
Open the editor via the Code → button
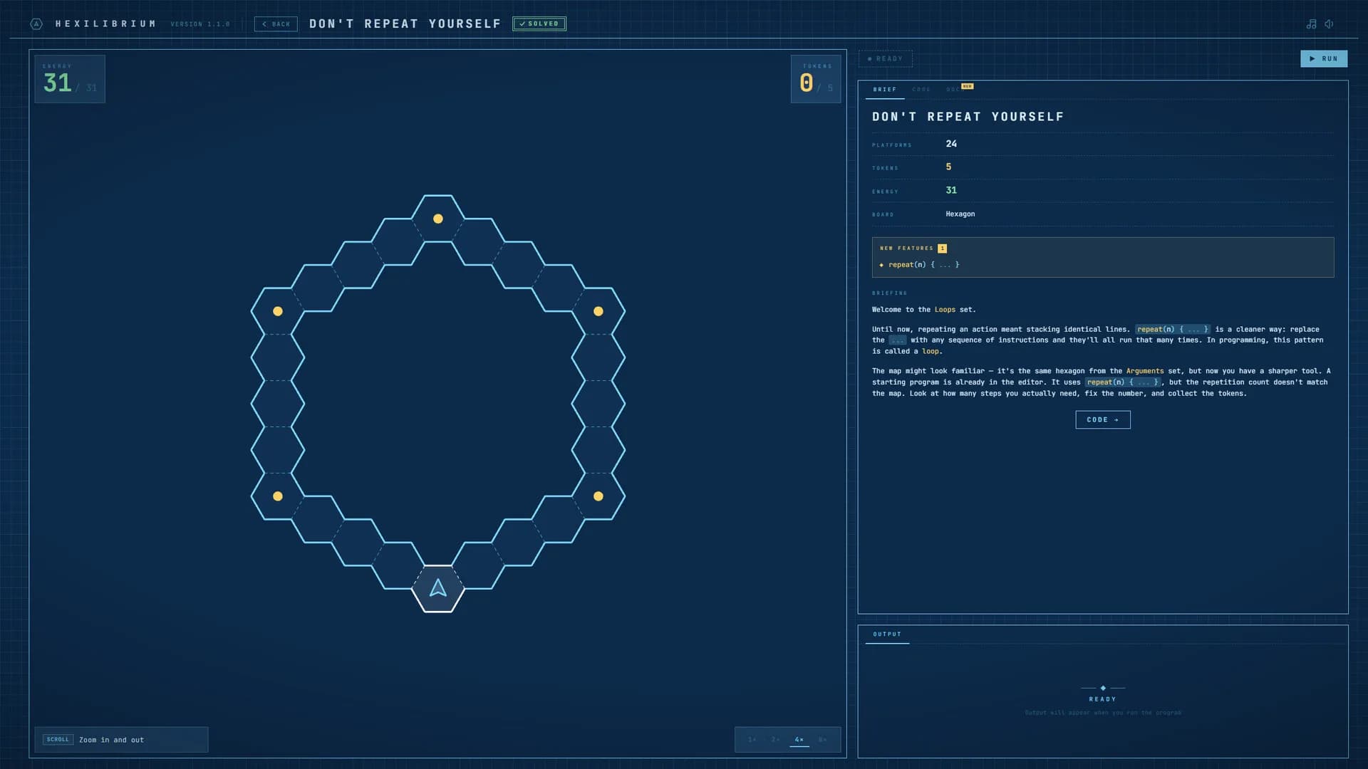1102,420
